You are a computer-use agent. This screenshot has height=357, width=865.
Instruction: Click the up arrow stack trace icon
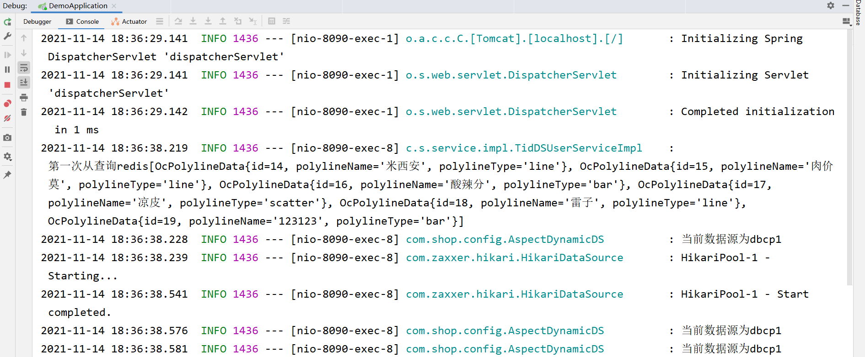tap(24, 38)
